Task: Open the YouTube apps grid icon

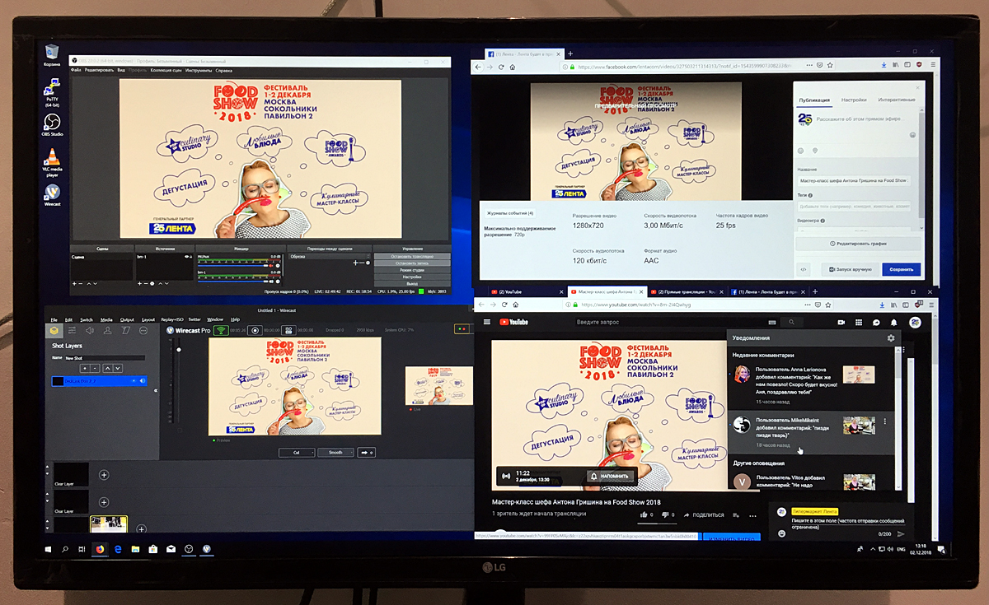Action: [x=859, y=323]
